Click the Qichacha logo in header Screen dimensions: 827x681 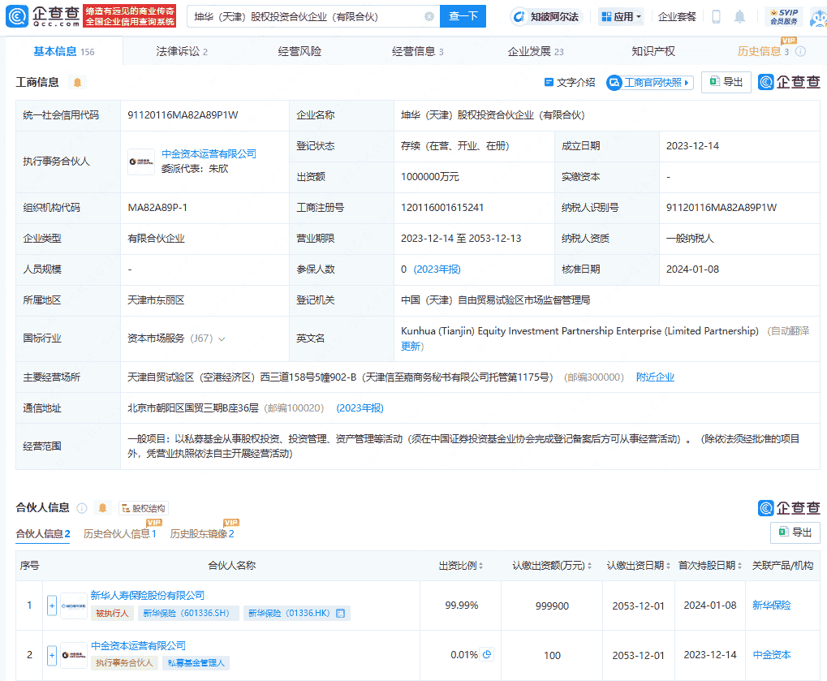click(x=44, y=16)
